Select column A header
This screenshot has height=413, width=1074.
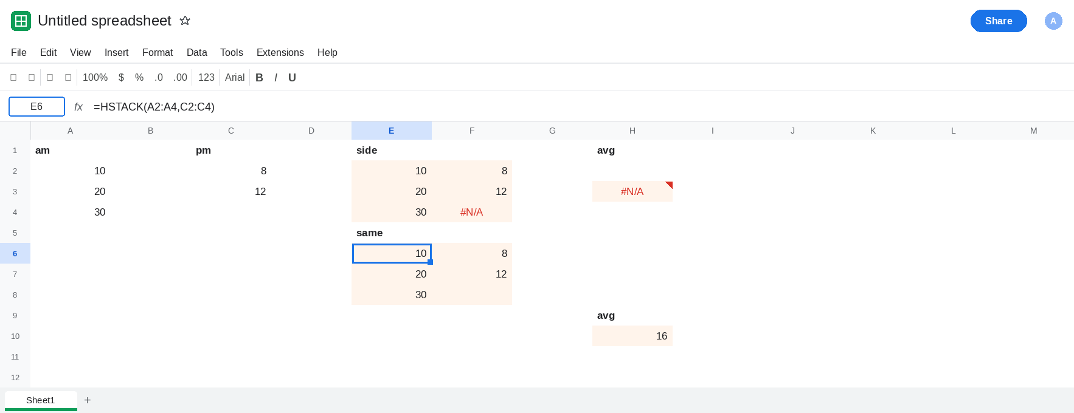(x=71, y=131)
